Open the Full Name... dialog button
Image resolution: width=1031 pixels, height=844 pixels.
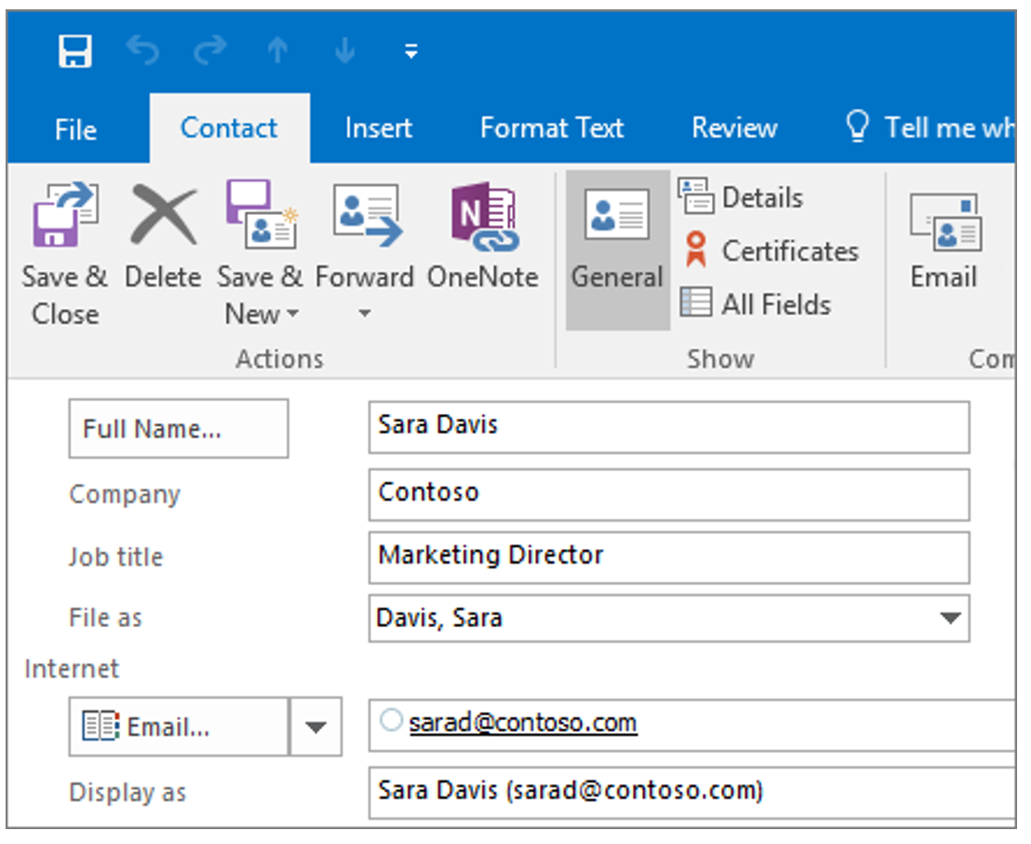point(179,429)
